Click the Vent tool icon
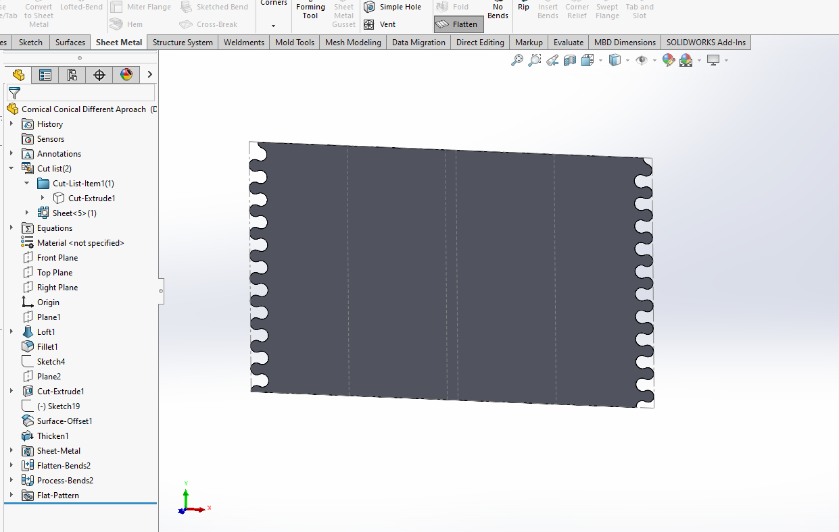839x532 pixels. pos(369,24)
